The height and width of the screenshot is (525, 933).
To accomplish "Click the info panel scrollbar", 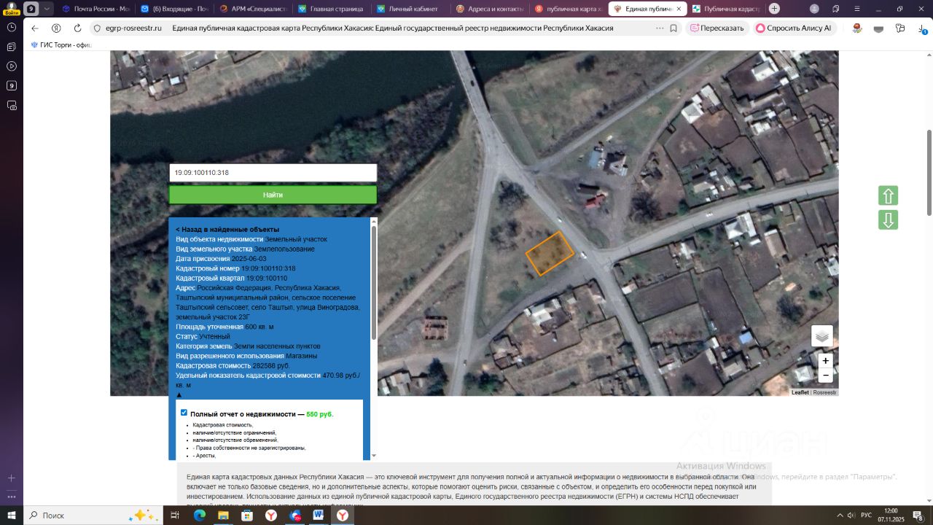I will (x=374, y=281).
